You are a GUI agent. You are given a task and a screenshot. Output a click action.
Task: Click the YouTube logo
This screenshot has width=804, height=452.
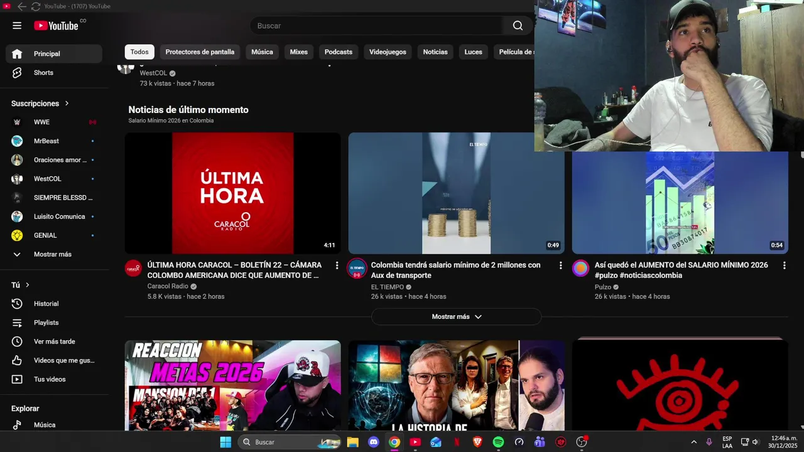(x=57, y=26)
